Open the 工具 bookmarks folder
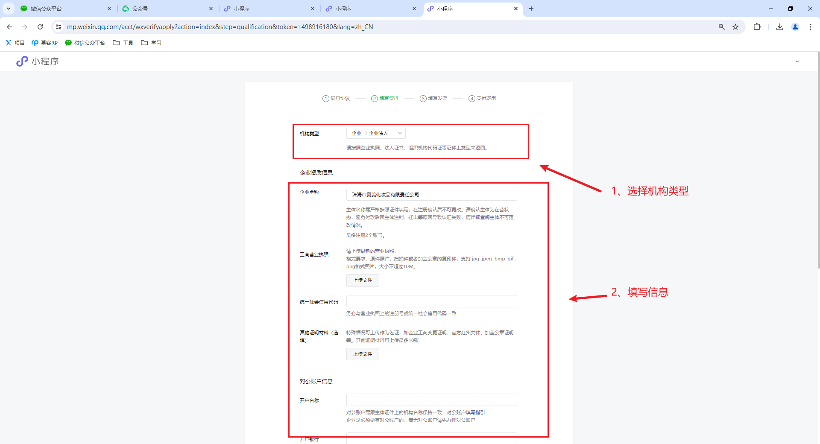The width and height of the screenshot is (820, 444). [123, 43]
